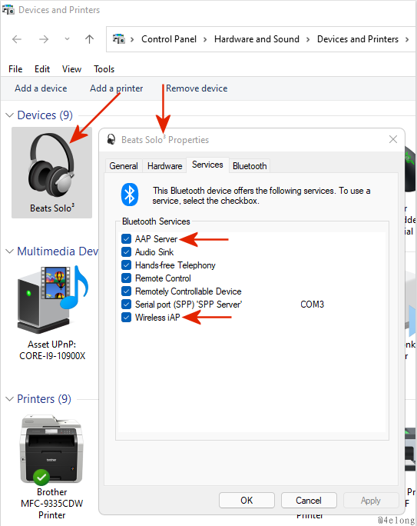417x526 pixels.
Task: Open the File menu
Action: click(15, 69)
